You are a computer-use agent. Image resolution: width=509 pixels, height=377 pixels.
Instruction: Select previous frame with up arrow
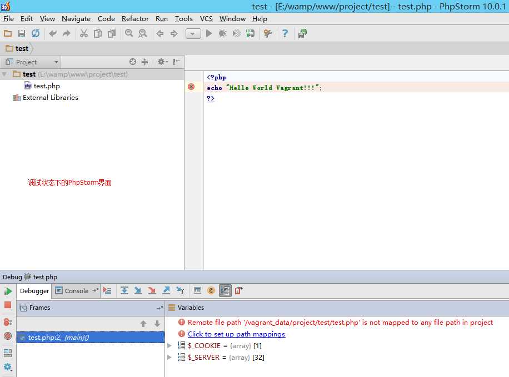tap(143, 324)
